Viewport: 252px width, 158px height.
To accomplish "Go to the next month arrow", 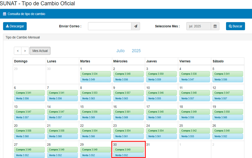I will [x=25, y=51].
